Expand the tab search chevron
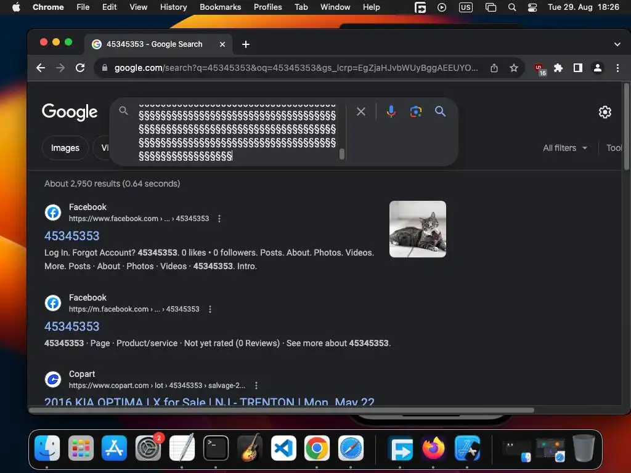Screen dimensions: 631x473 click(617, 44)
